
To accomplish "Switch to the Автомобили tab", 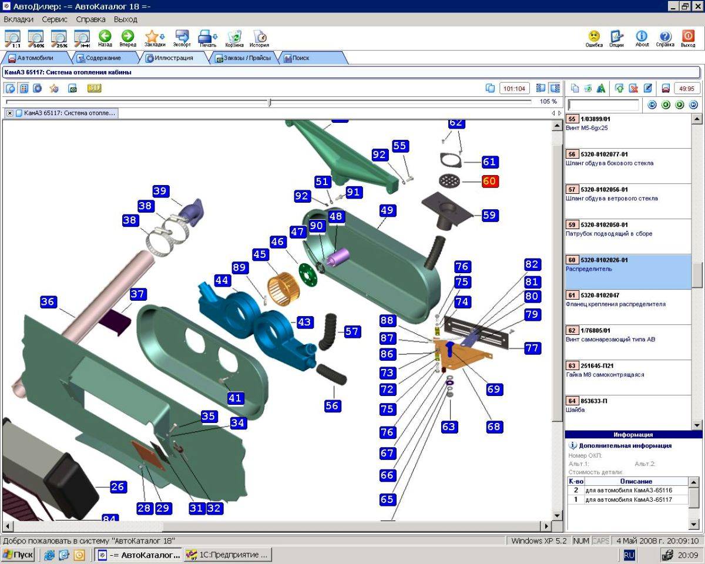I will coord(35,58).
